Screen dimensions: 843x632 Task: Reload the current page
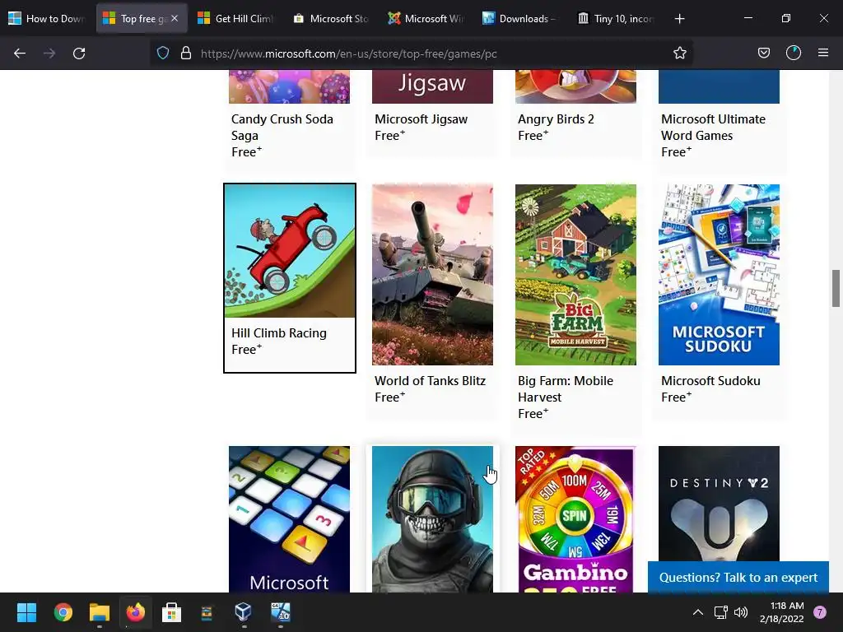tap(79, 53)
